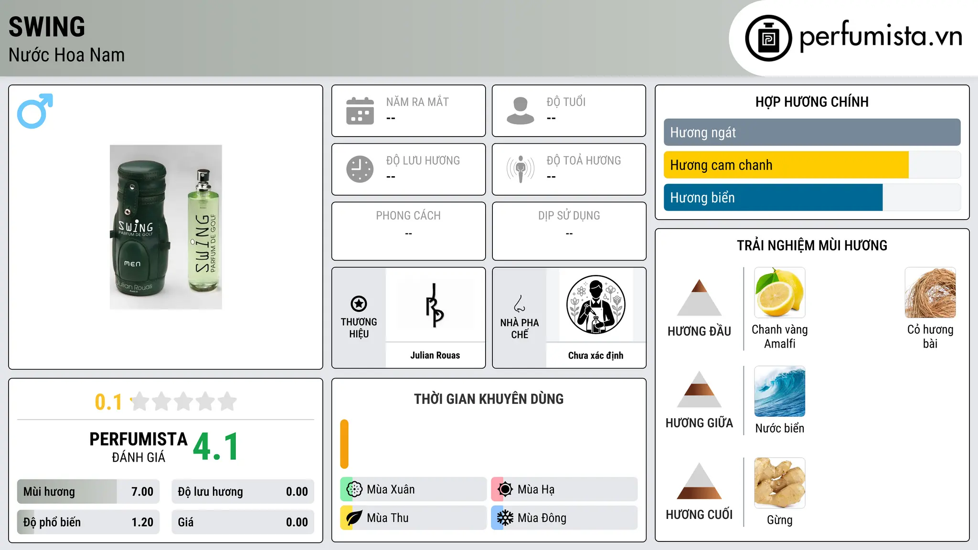978x550 pixels.
Task: Click the person icon beside Độ tuổi
Action: click(x=521, y=111)
